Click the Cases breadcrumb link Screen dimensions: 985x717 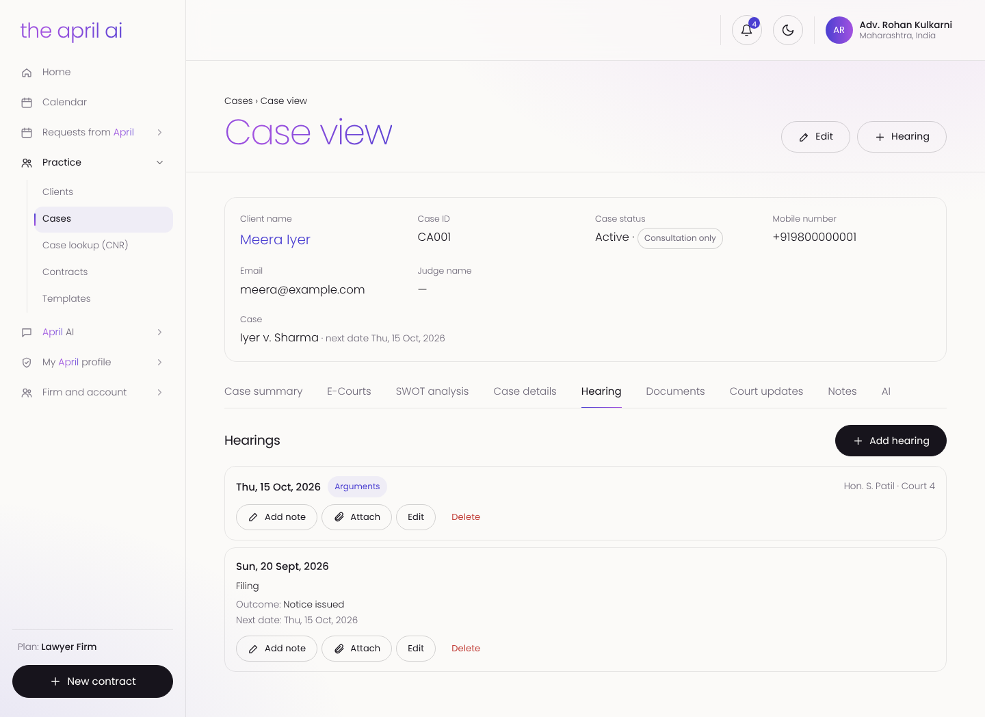point(239,101)
